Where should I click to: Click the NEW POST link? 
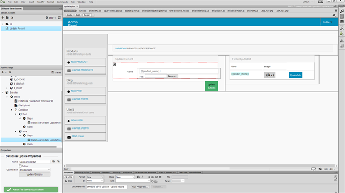click(x=77, y=91)
